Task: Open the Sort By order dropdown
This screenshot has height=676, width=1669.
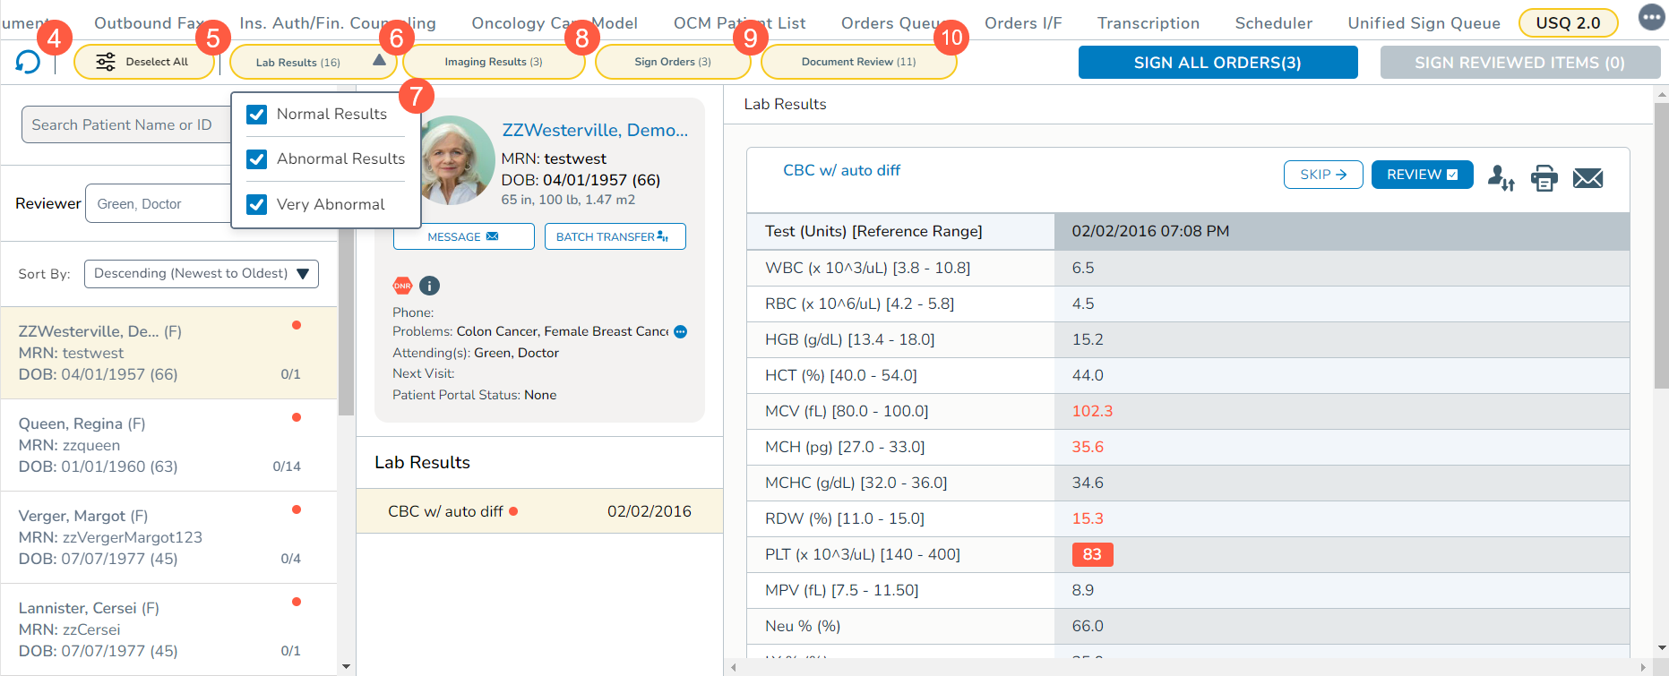Action: pos(202,274)
